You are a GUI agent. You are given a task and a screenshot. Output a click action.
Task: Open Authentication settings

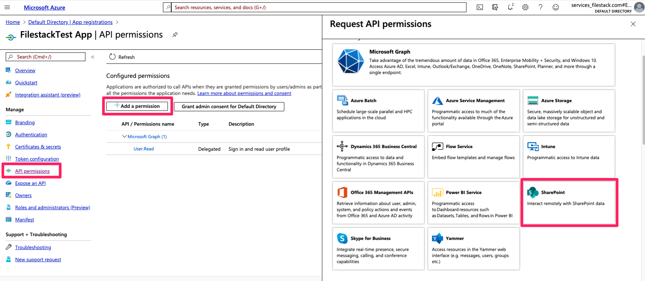[x=31, y=135]
